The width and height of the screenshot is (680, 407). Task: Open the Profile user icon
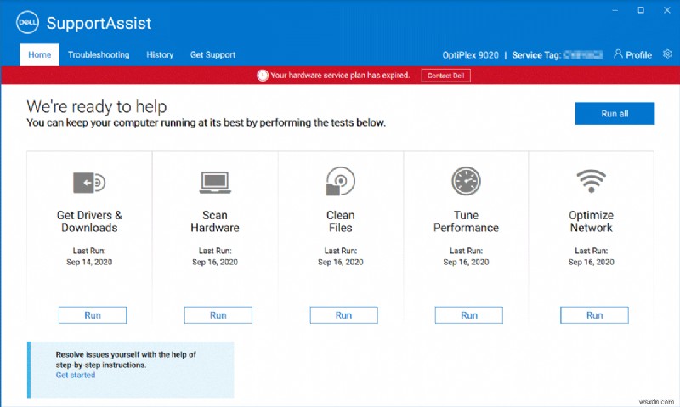pyautogui.click(x=618, y=55)
